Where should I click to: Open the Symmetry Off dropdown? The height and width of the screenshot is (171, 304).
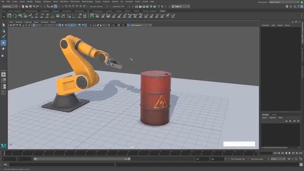pyautogui.click(x=119, y=6)
